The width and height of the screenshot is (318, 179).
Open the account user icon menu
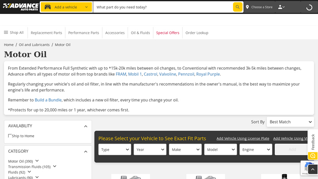(281, 7)
